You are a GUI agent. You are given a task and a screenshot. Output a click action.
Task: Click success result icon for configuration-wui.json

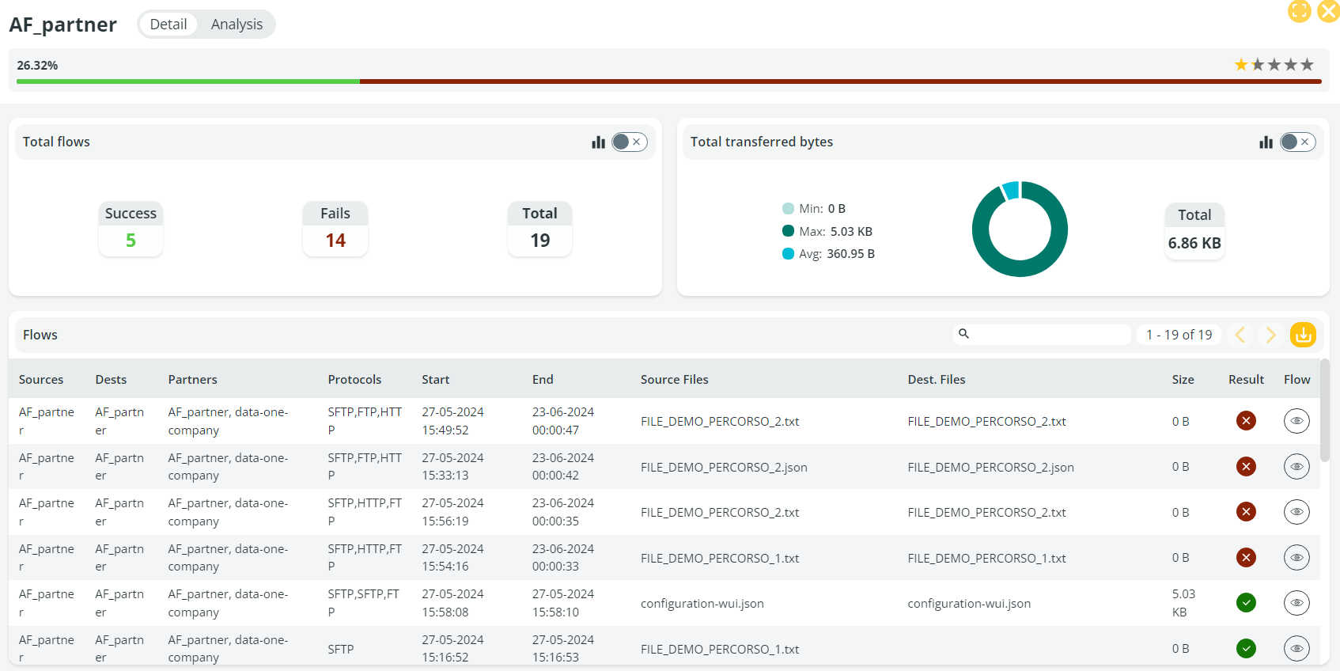coord(1246,603)
